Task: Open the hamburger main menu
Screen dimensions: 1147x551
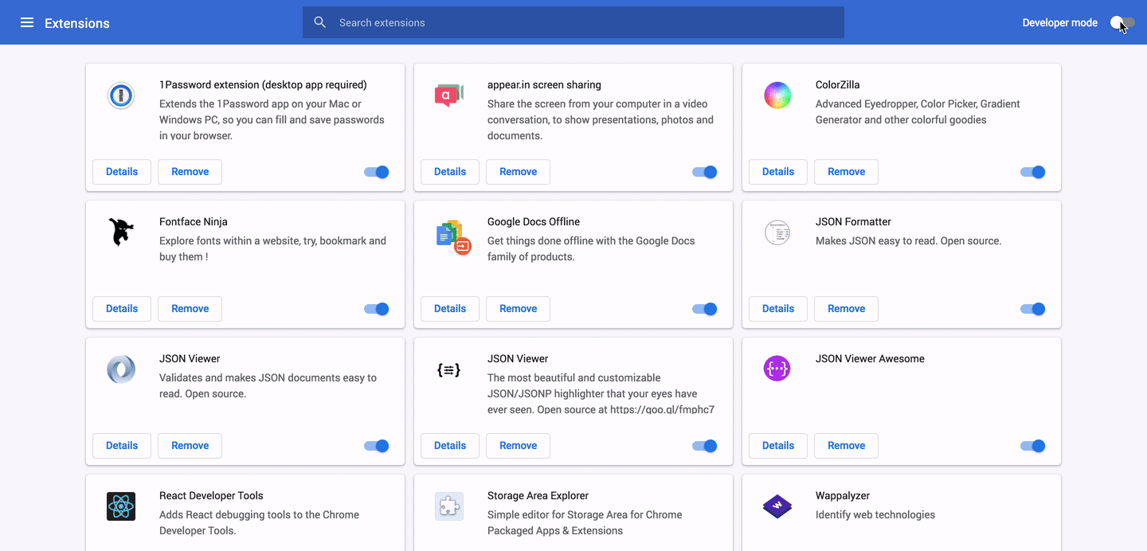Action: [27, 22]
